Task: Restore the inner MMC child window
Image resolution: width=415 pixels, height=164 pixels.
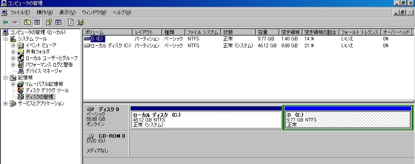Action: (403, 13)
